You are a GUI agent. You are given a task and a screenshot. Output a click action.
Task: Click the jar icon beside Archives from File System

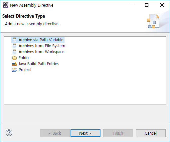point(14,46)
